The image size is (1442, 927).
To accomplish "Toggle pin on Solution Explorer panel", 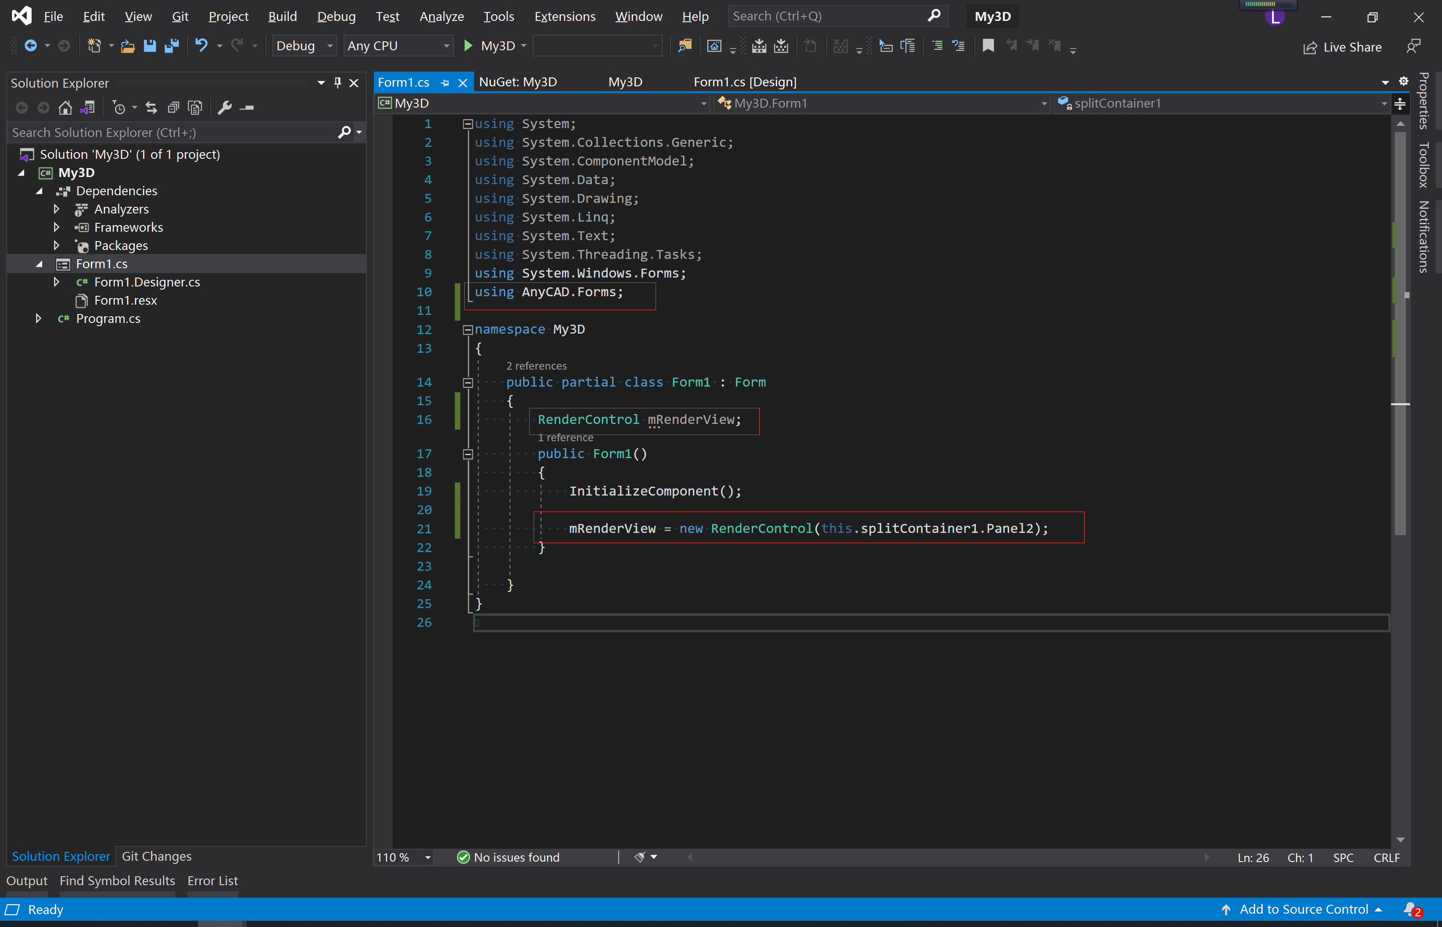I will click(x=338, y=83).
